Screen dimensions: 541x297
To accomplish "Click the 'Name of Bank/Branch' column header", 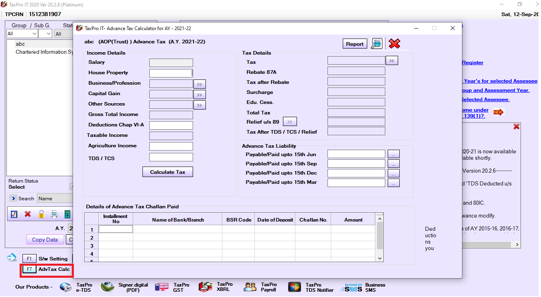I will pos(178,220).
